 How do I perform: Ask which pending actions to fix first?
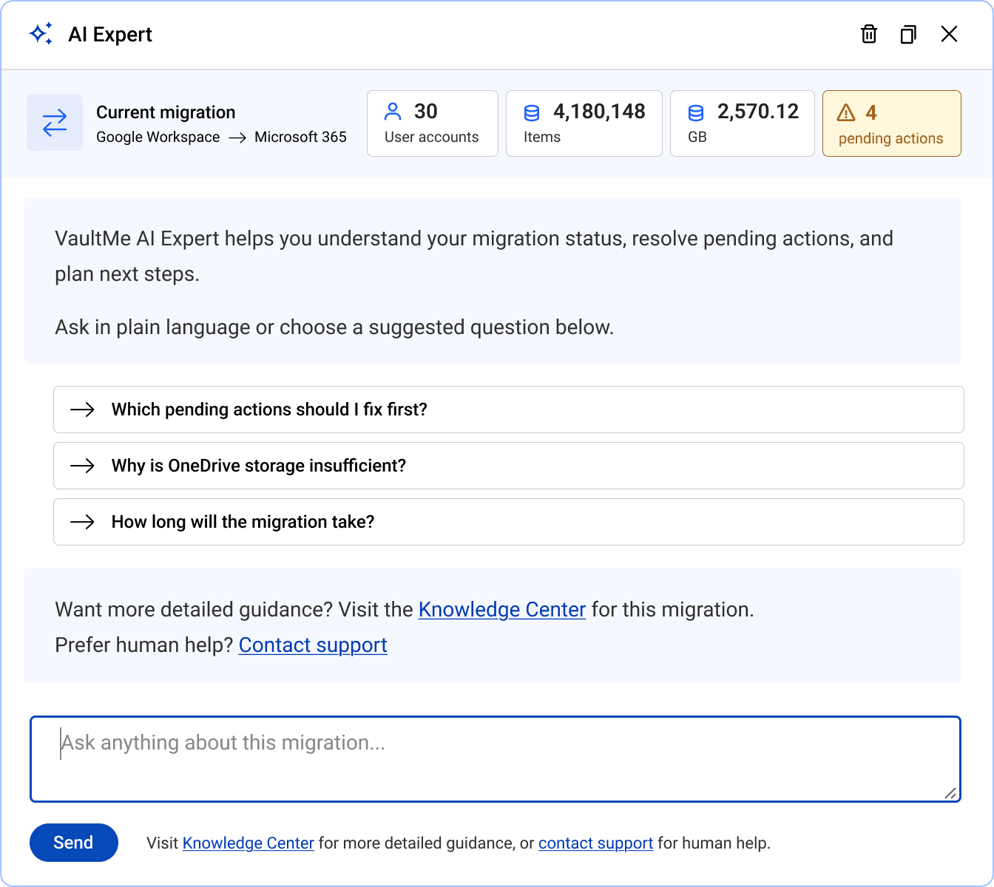pos(509,409)
